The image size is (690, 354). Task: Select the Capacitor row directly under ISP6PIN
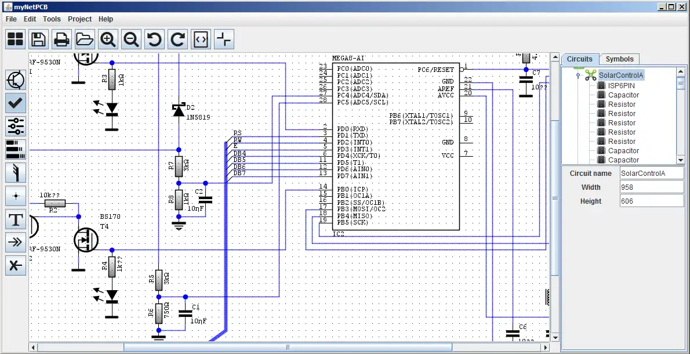click(623, 95)
